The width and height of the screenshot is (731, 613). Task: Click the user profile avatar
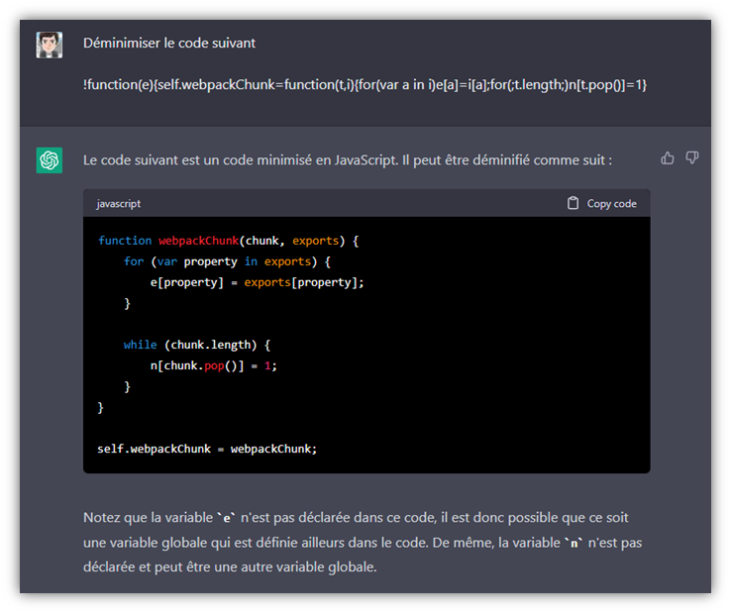point(50,45)
